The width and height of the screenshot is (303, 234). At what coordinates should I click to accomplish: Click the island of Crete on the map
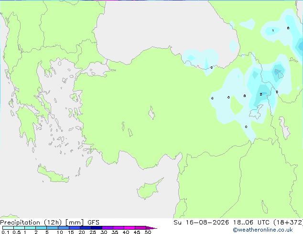53,174
